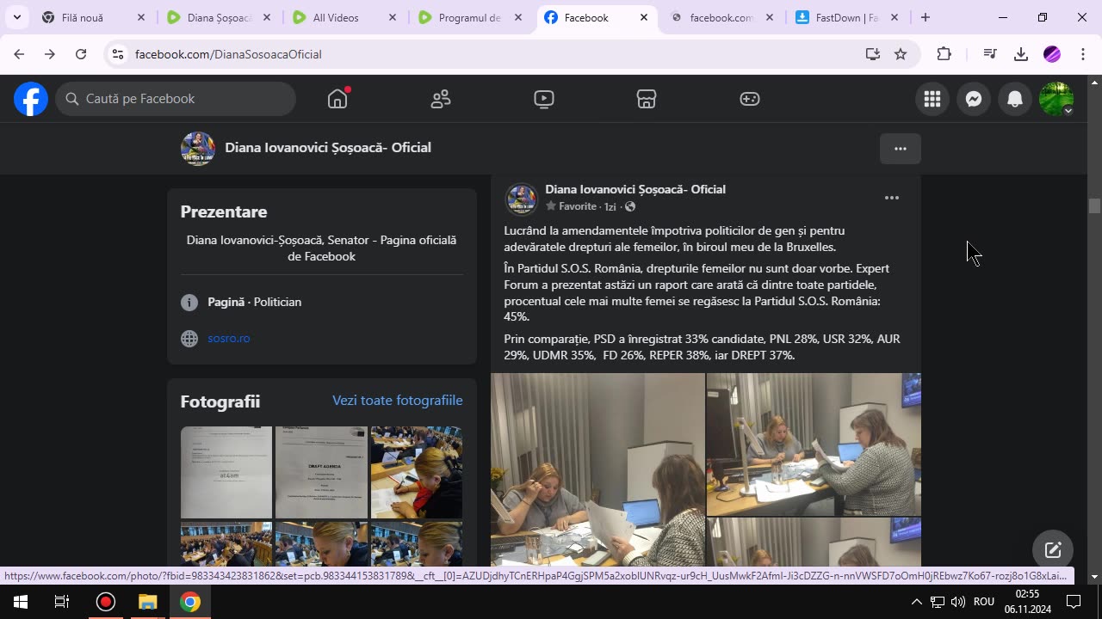Image resolution: width=1102 pixels, height=619 pixels.
Task: Open the Friends icon in top navigation
Action: click(441, 99)
